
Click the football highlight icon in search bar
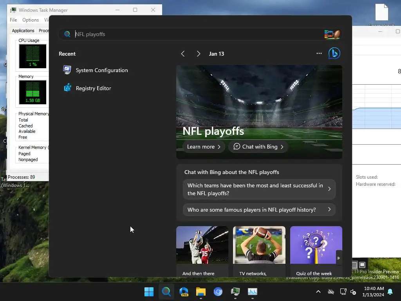click(x=332, y=34)
